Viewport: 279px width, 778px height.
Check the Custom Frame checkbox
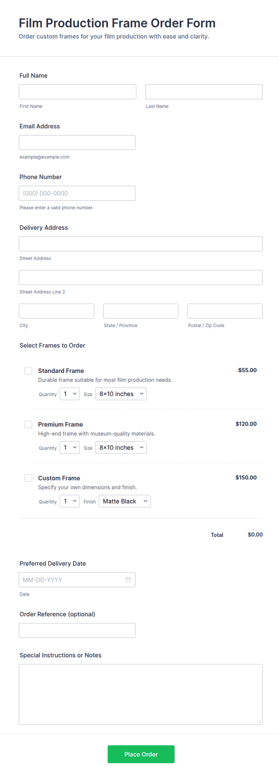28,478
